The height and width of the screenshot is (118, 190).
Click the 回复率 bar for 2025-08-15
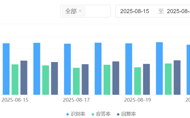click(24, 78)
